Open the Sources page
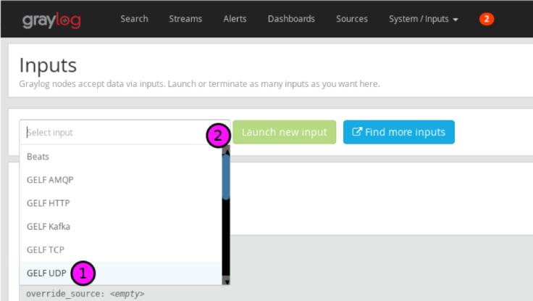This screenshot has width=533, height=301. coord(352,19)
